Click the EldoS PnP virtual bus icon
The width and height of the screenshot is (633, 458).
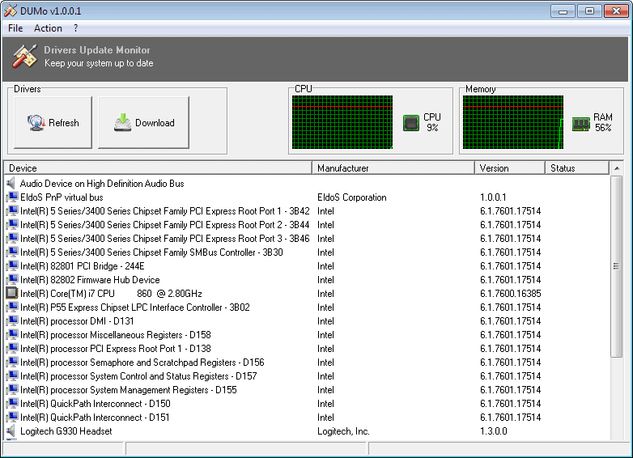11,197
